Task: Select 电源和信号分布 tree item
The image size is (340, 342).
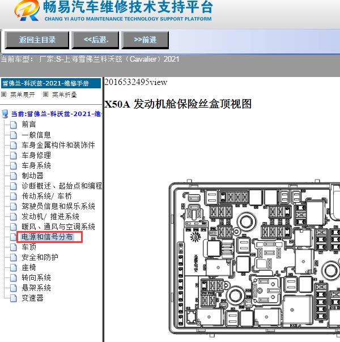Action: 48,237
